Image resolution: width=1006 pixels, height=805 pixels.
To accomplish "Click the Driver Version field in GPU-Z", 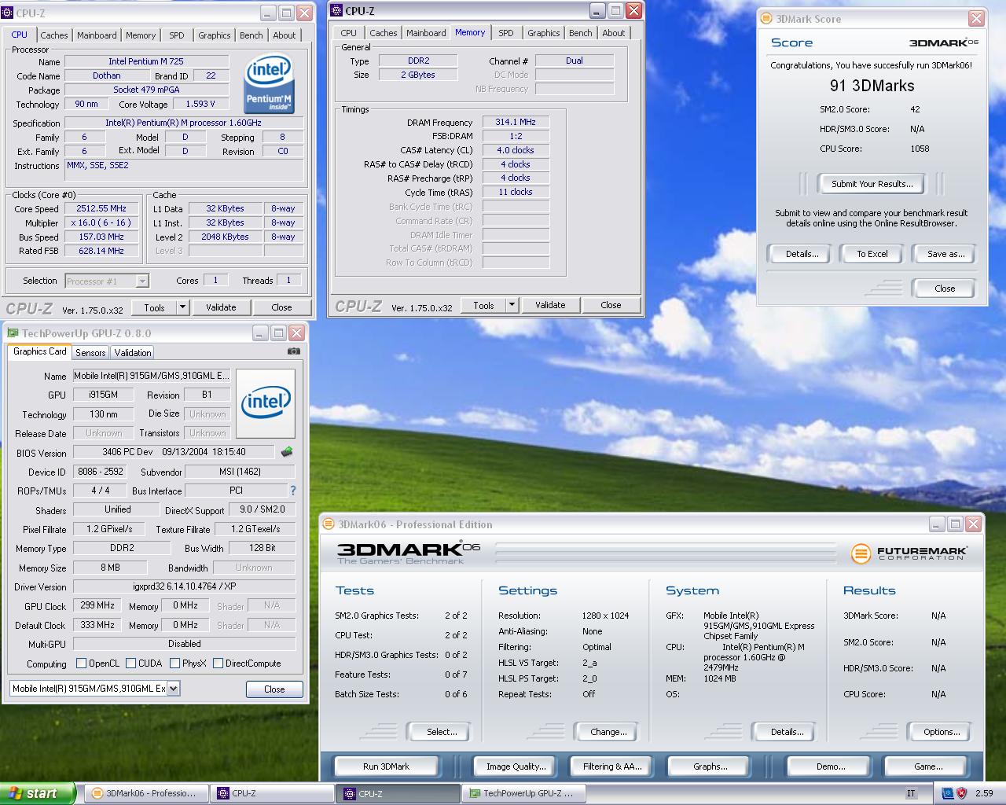I will [x=184, y=586].
